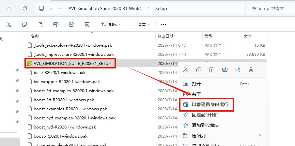Copy via context menu copy icon
The image size is (295, 146).
199,70
